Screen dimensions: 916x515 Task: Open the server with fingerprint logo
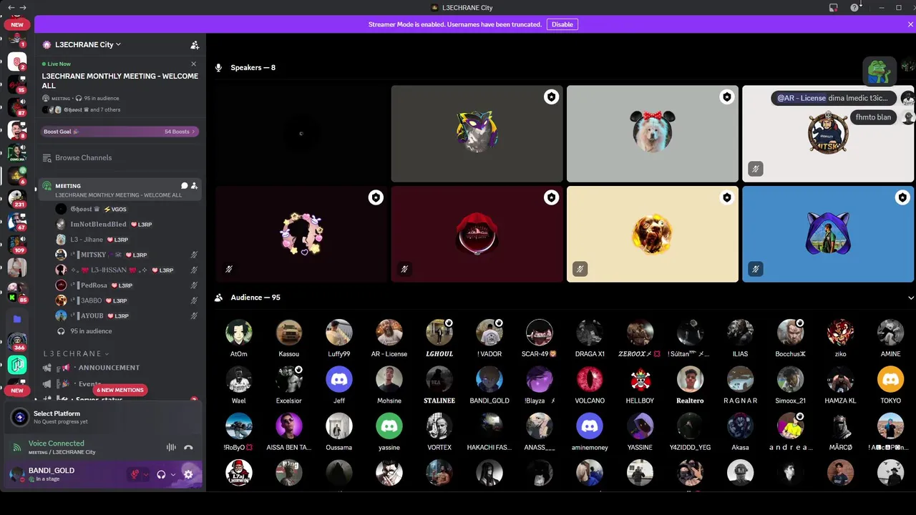click(17, 62)
